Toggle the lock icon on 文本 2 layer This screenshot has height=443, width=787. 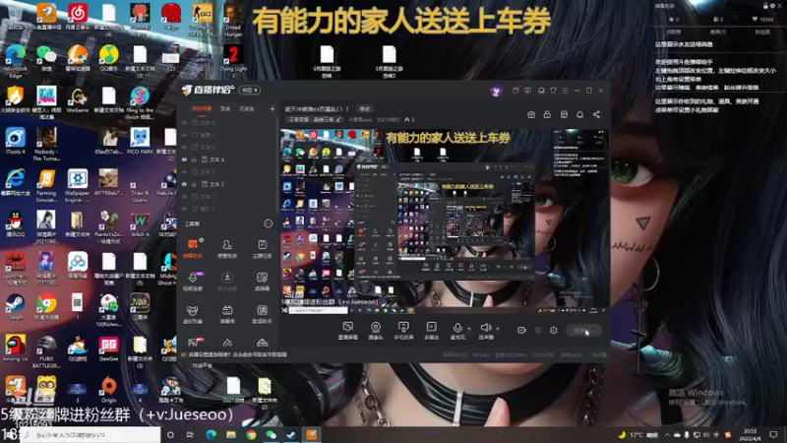(x=194, y=184)
